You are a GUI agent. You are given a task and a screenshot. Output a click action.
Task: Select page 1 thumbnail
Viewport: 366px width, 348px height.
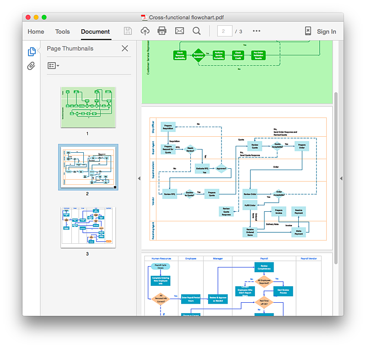tap(88, 107)
